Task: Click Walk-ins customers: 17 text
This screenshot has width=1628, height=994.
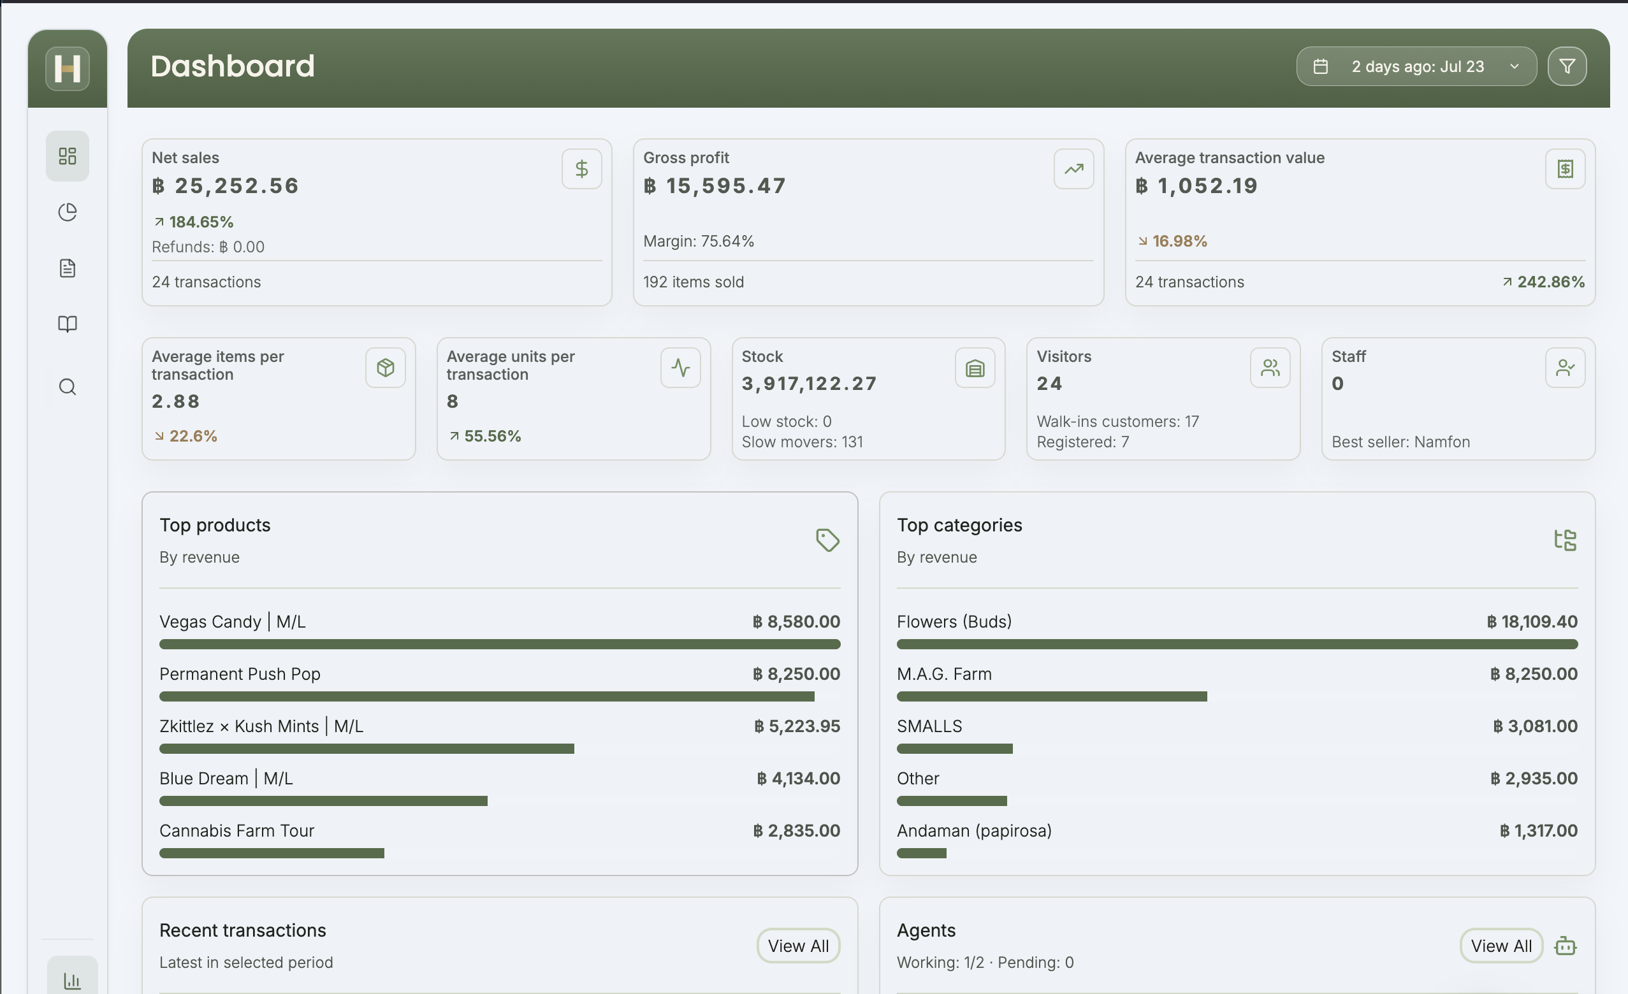Action: [x=1117, y=421]
